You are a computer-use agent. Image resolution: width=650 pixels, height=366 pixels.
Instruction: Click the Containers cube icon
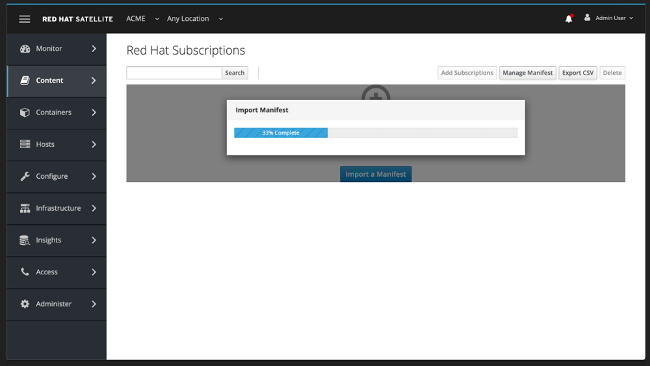pos(25,112)
